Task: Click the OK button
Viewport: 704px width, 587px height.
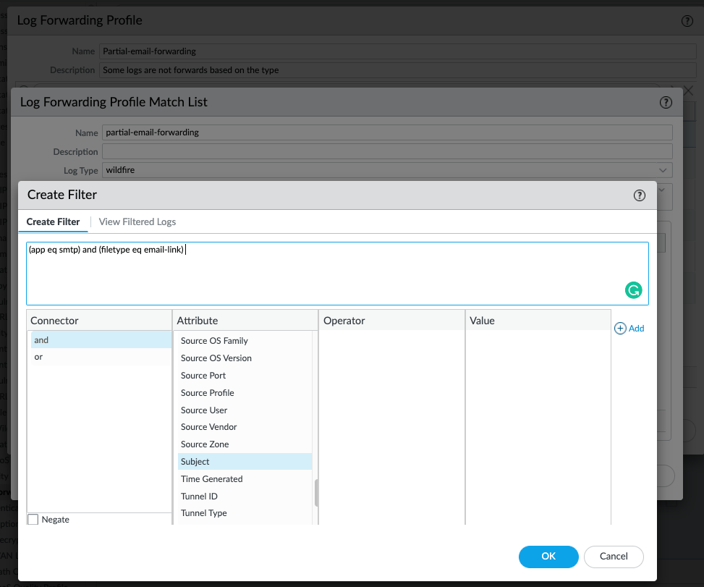Action: pyautogui.click(x=548, y=557)
